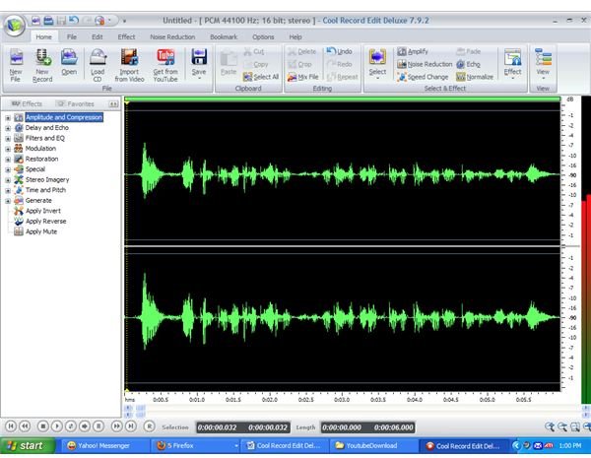Image resolution: width=591 pixels, height=458 pixels.
Task: Open the File ribbon tab
Action: (72, 37)
